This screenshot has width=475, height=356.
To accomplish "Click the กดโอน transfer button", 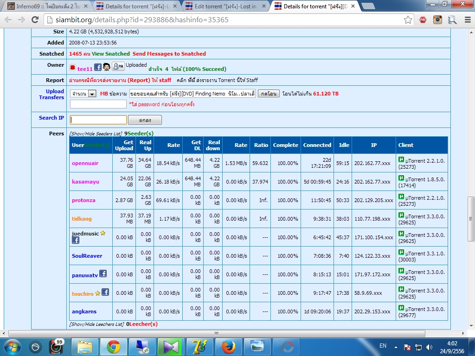I will click(269, 94).
